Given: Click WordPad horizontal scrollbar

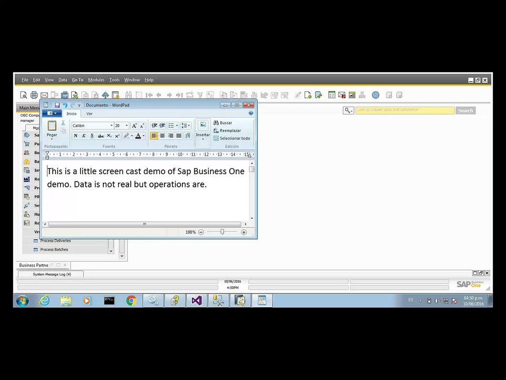Looking at the screenshot, I should point(144,224).
